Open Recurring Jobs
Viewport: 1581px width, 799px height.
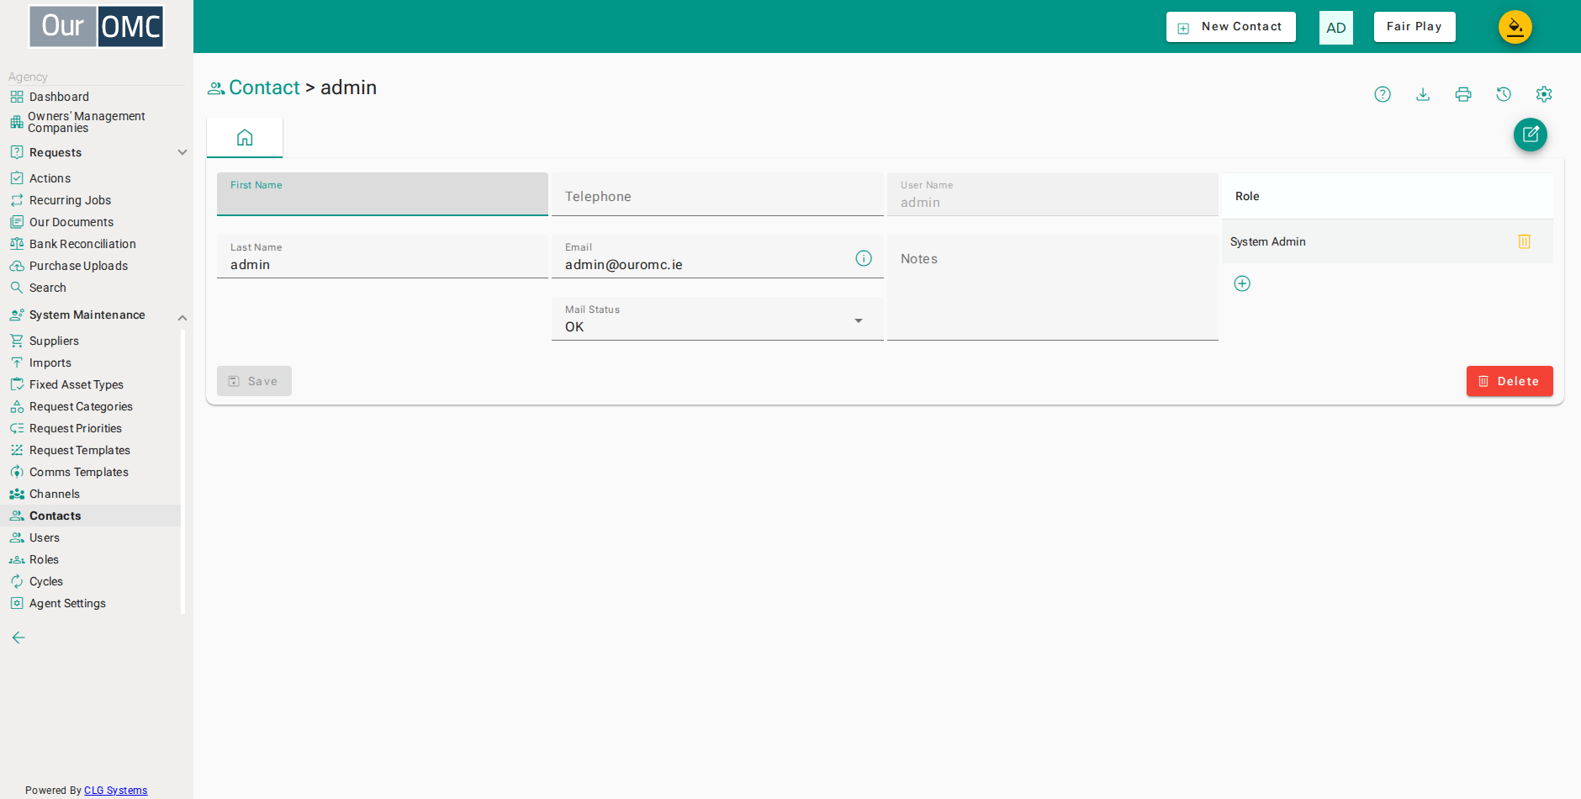[70, 200]
